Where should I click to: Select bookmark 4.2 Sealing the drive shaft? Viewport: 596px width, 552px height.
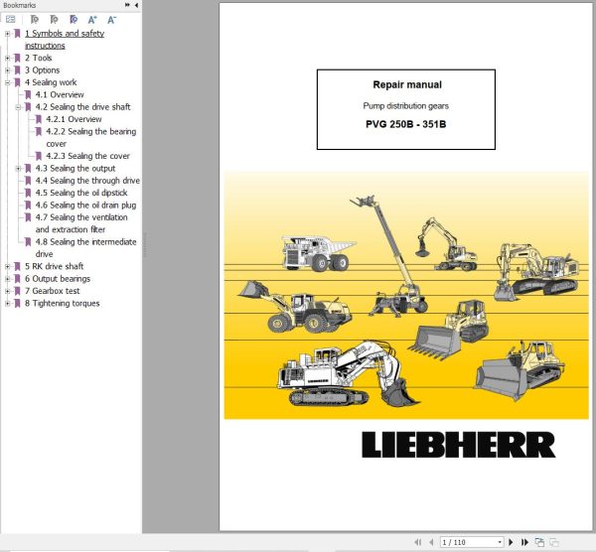pyautogui.click(x=82, y=107)
